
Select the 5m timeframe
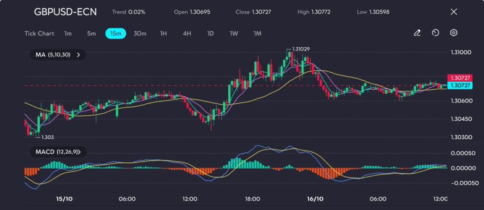pos(91,34)
